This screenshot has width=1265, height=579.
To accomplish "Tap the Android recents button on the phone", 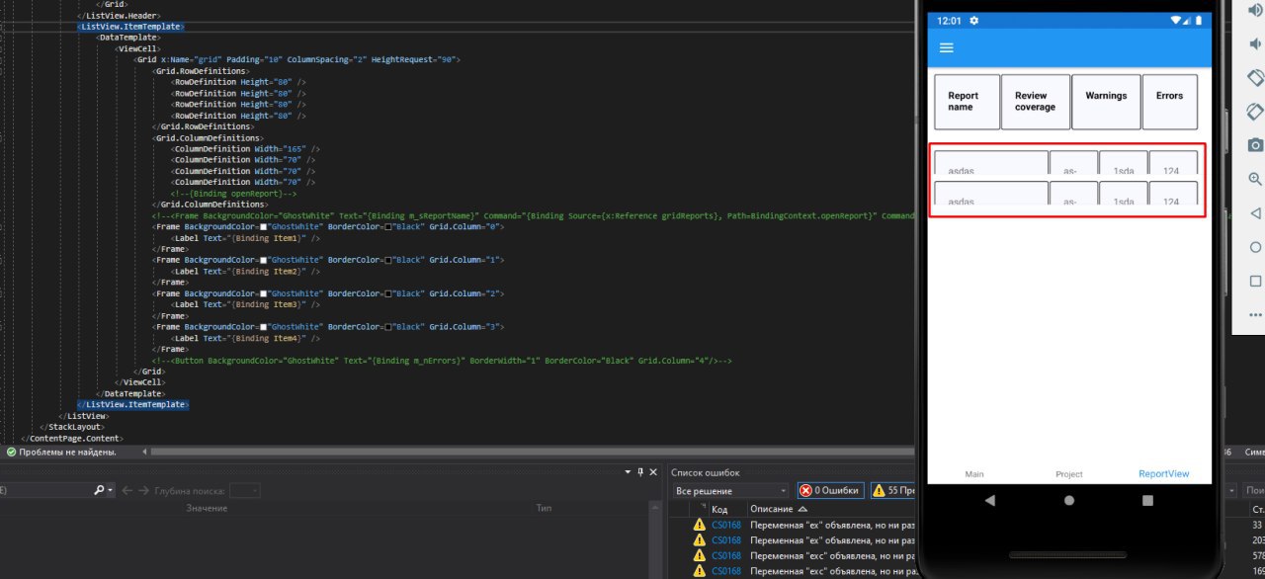I will coord(1147,501).
